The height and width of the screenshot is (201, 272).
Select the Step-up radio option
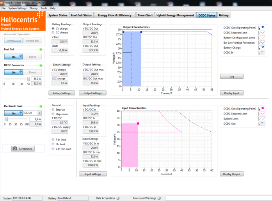click(x=53, y=109)
